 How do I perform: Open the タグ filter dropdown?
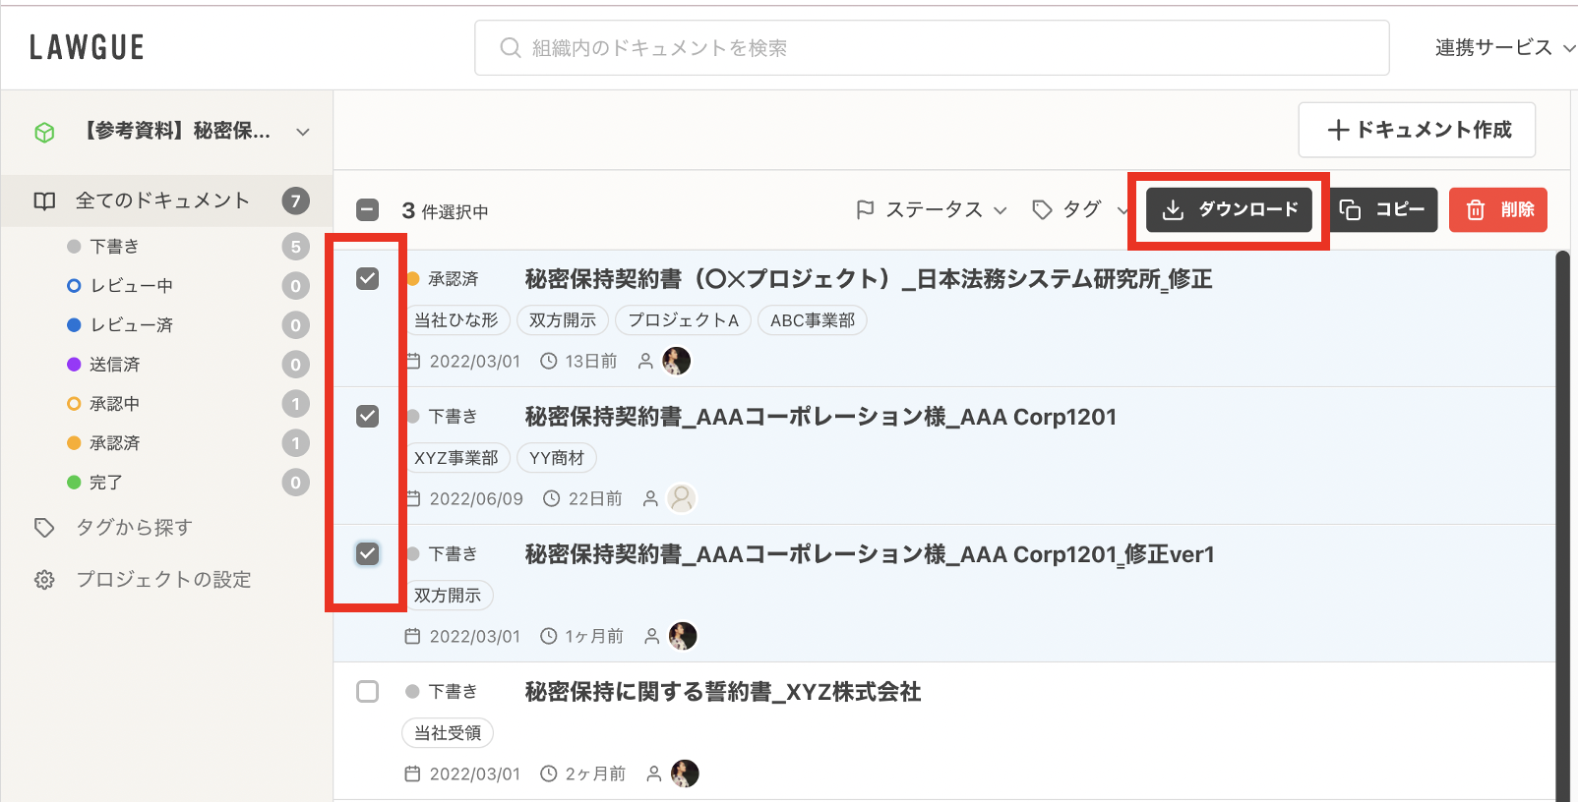pos(1079,210)
